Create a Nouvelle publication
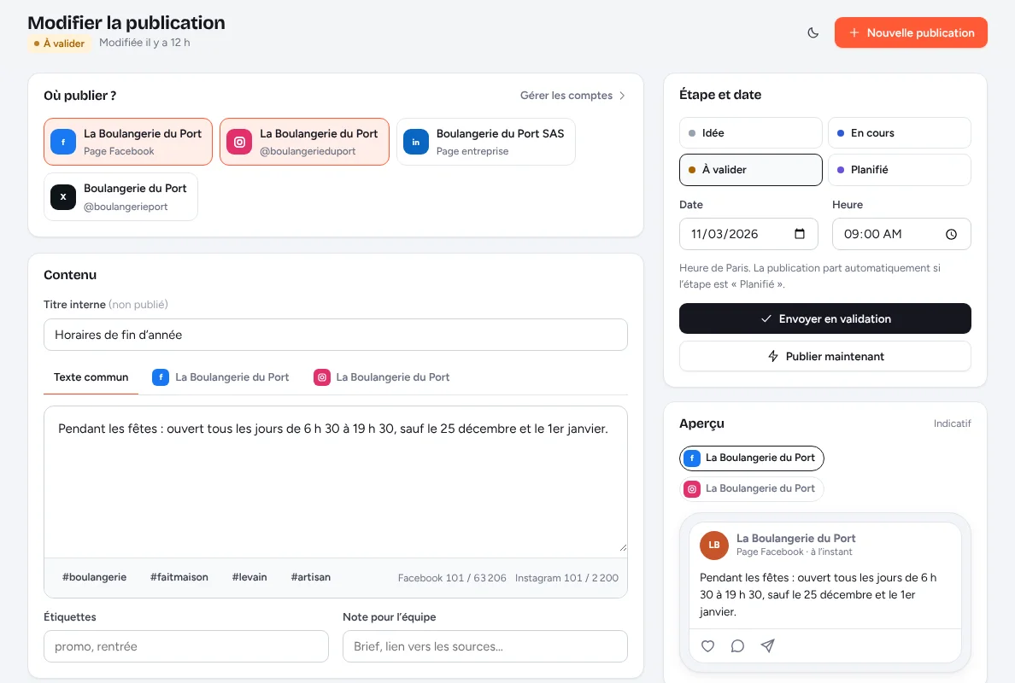Image resolution: width=1015 pixels, height=683 pixels. (911, 32)
